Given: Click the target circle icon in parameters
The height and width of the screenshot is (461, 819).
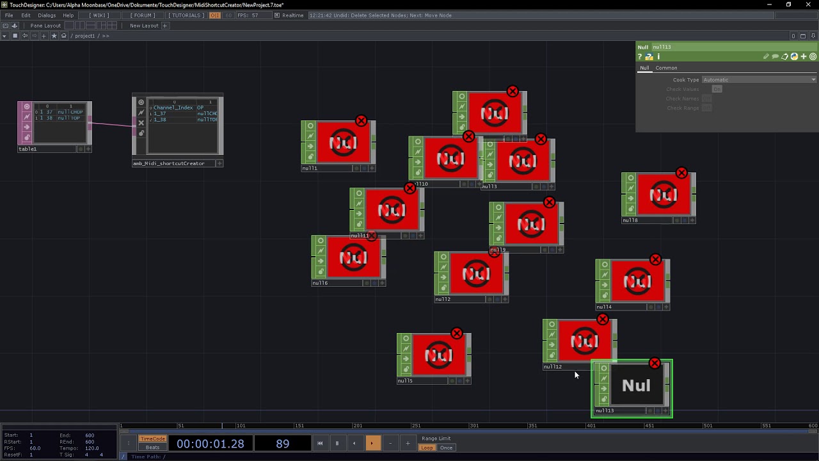Looking at the screenshot, I should [x=813, y=57].
